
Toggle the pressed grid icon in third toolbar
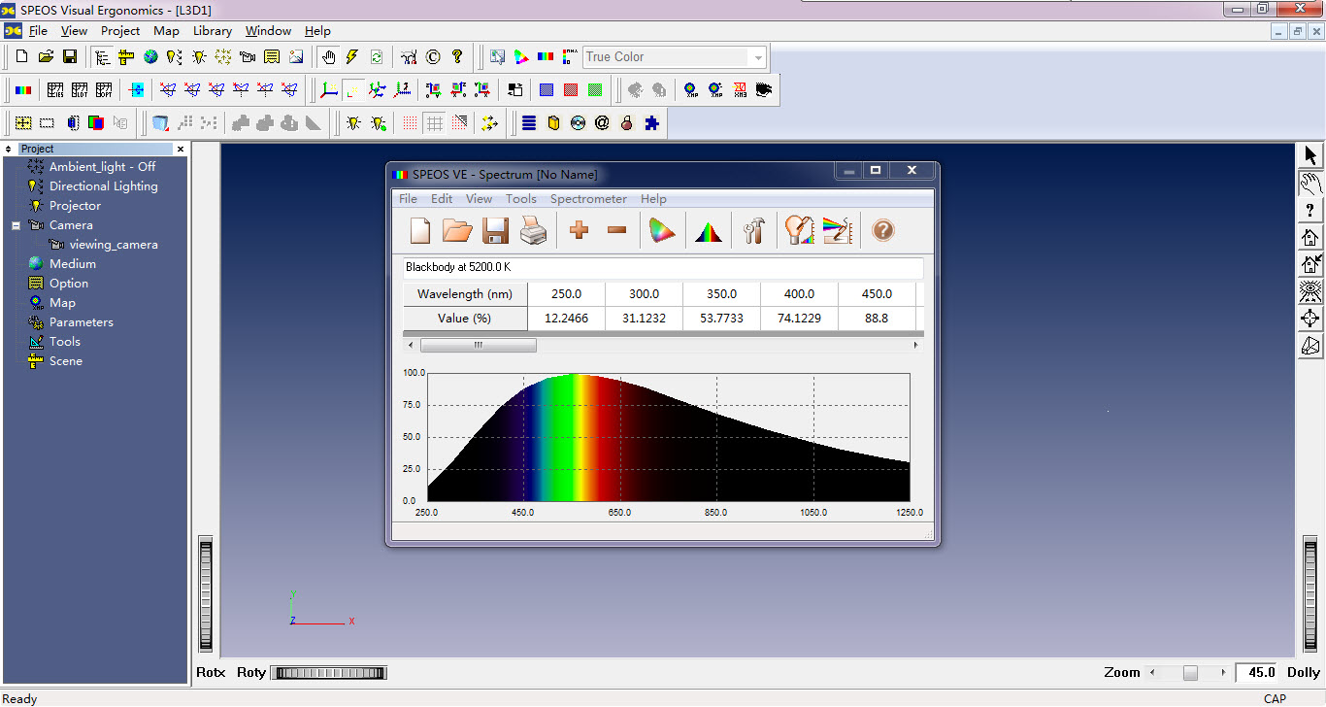tap(435, 123)
